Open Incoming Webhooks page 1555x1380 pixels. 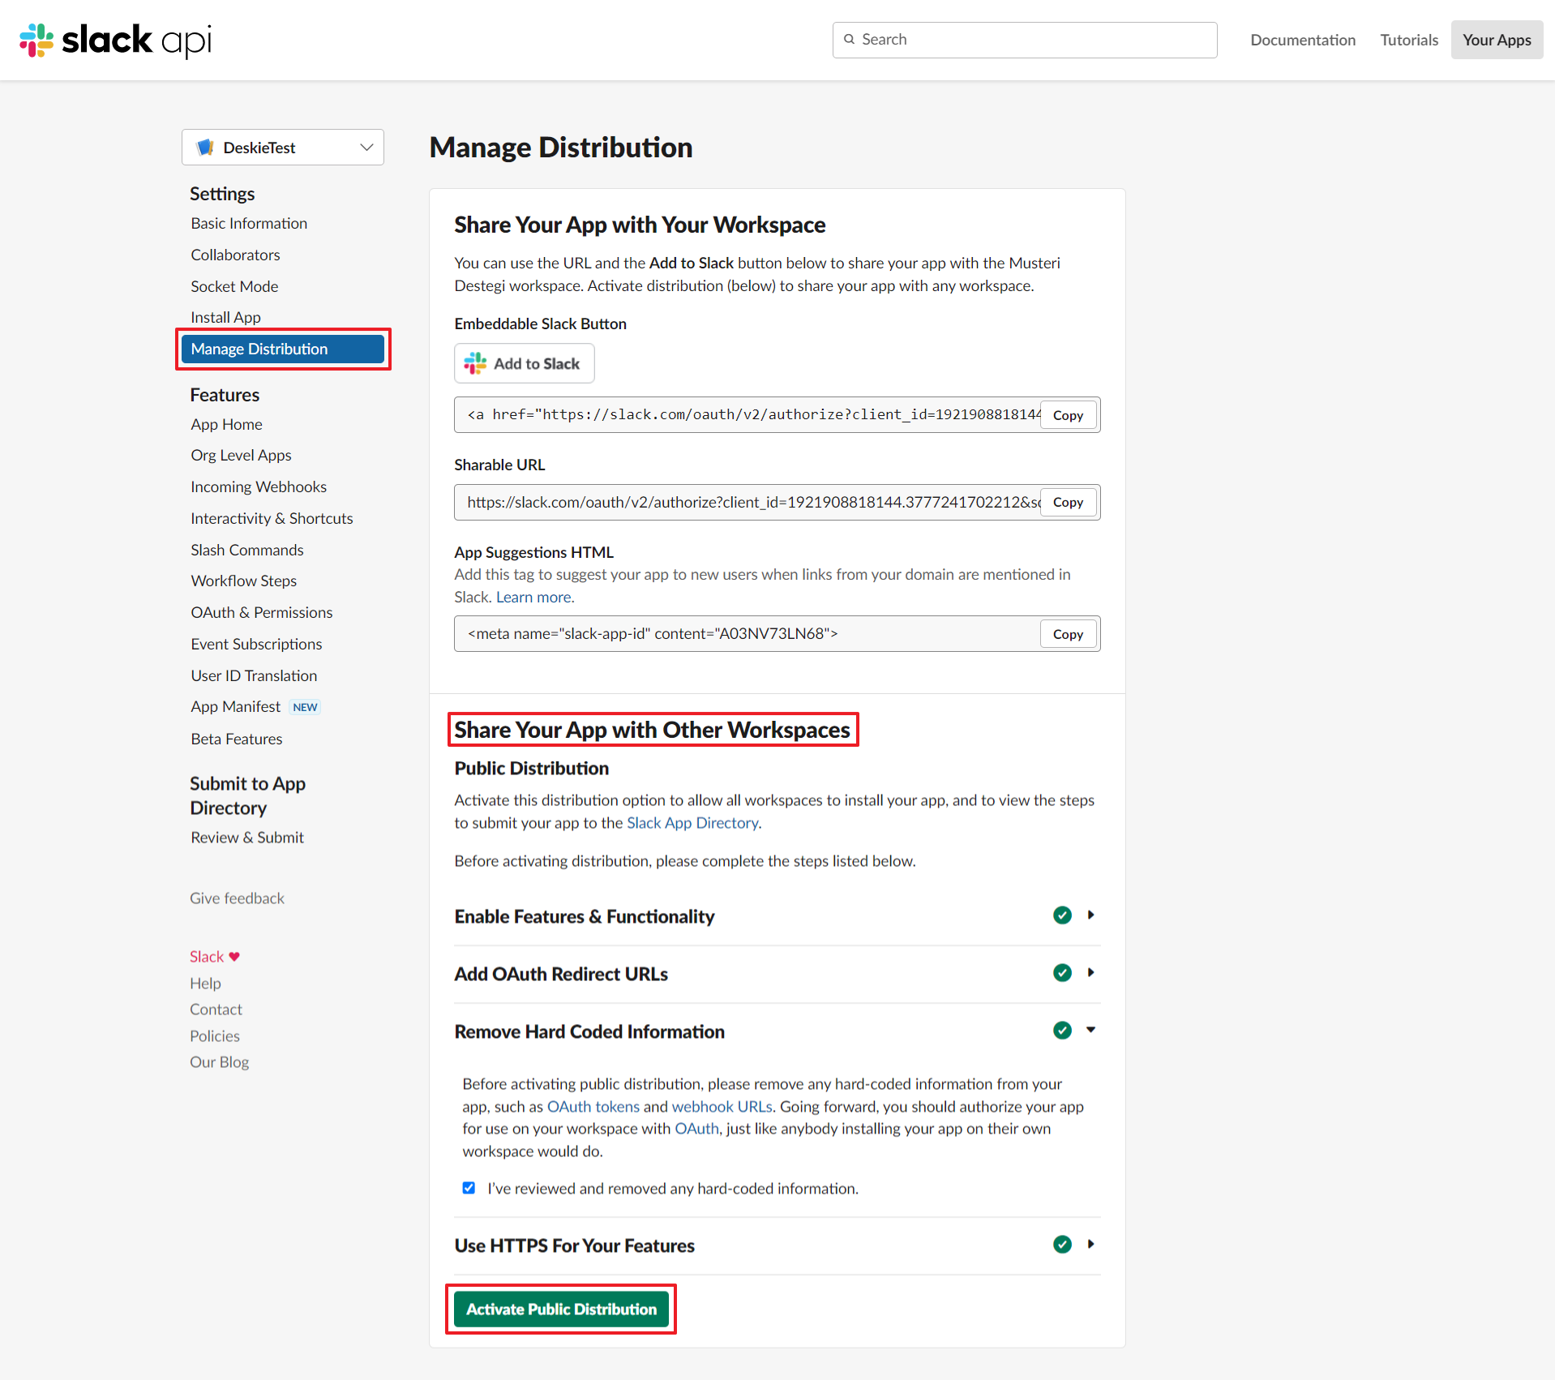(259, 486)
